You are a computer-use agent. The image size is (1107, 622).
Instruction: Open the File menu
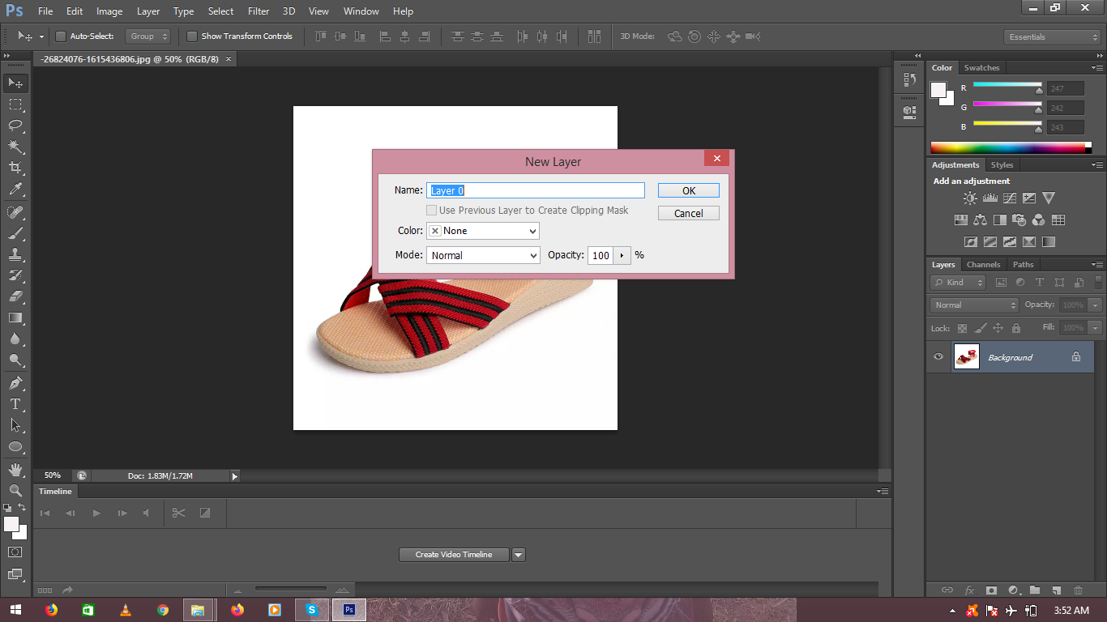click(x=45, y=11)
